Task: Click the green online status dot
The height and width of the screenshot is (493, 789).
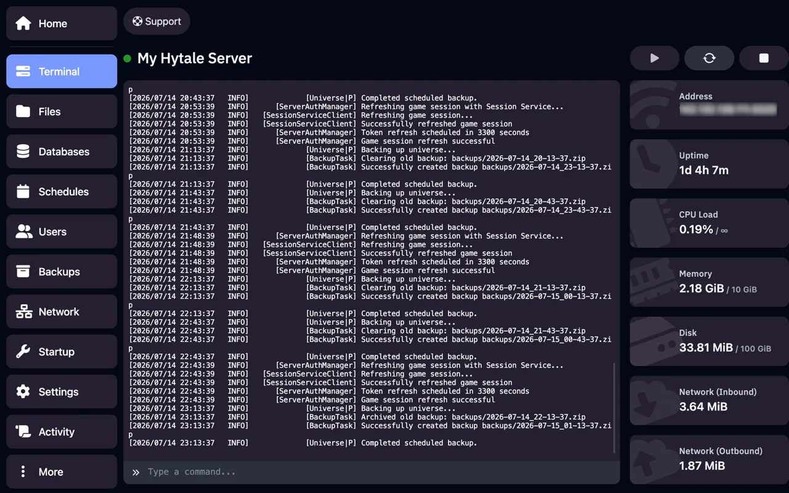Action: (128, 59)
